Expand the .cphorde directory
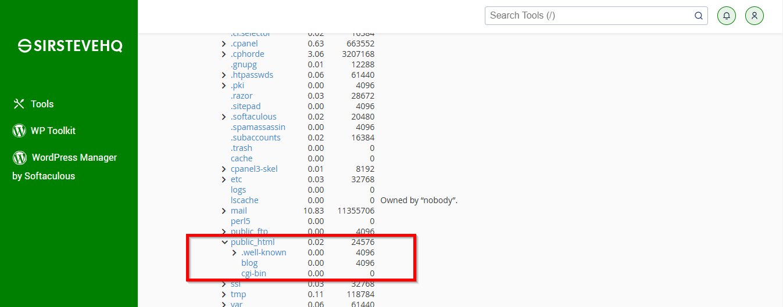 click(x=224, y=54)
